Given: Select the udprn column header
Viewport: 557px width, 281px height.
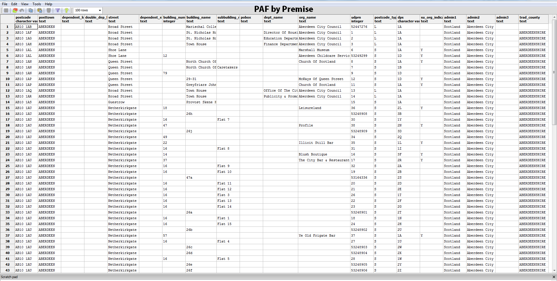Looking at the screenshot, I should (x=362, y=19).
